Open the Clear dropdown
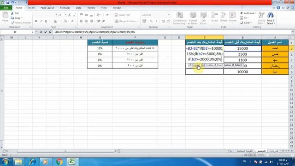The width and height of the screenshot is (295, 166). [246, 23]
